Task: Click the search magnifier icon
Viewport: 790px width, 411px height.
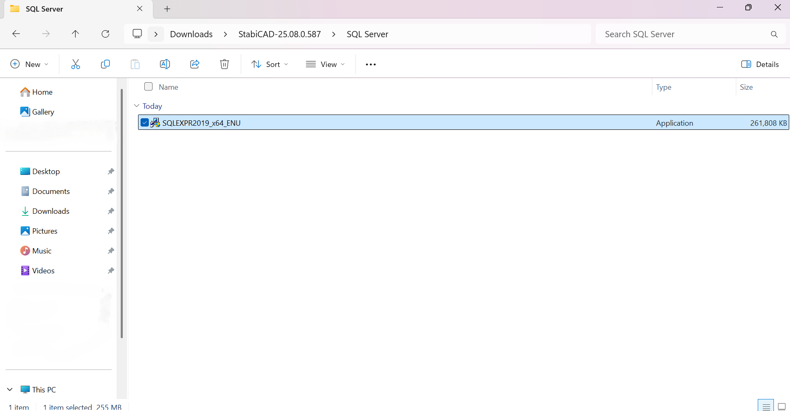Action: (x=774, y=34)
